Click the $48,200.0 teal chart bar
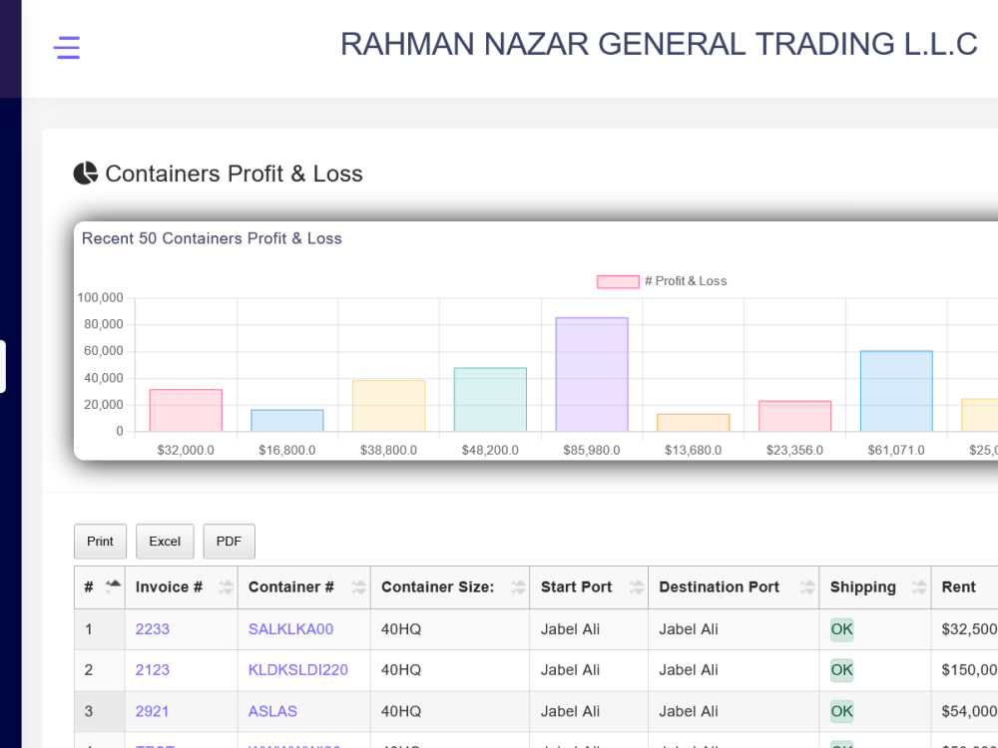 490,400
